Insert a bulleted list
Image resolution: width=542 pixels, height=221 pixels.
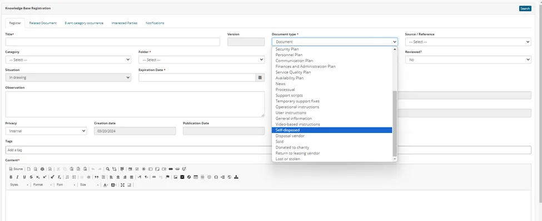[74, 177]
